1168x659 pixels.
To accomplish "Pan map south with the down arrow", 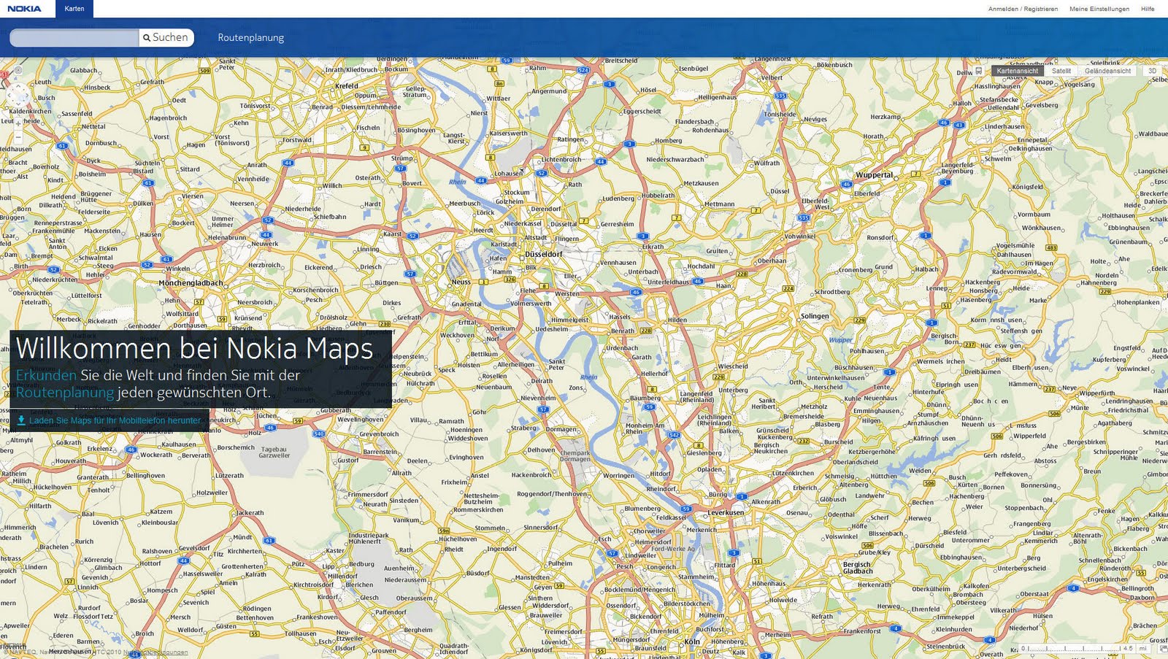I will (x=18, y=104).
